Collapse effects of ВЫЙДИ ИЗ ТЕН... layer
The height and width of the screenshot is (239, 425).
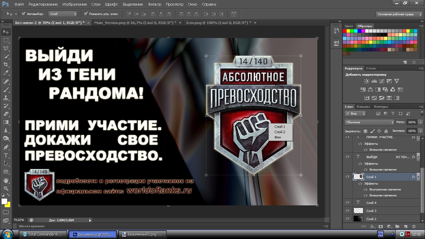[x=418, y=157]
